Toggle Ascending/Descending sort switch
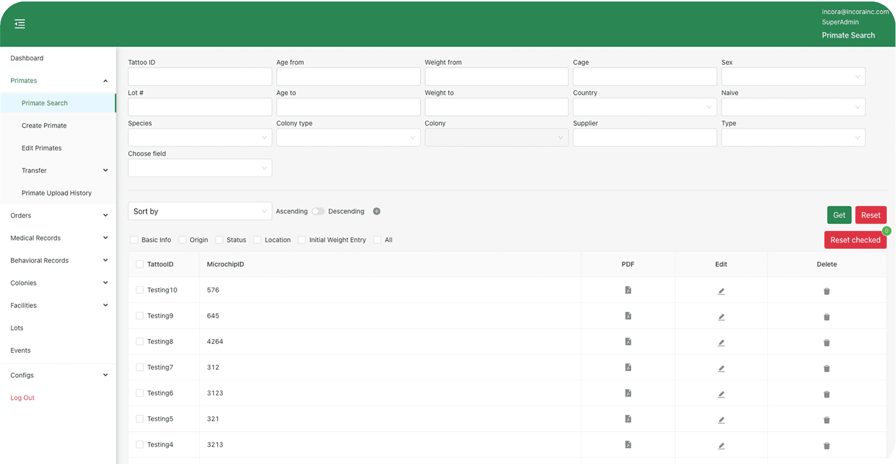896x464 pixels. 318,211
